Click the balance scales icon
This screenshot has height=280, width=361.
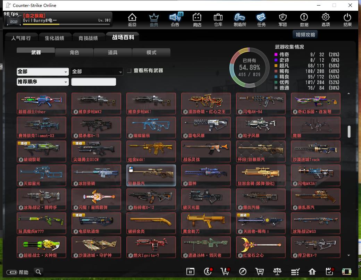(277, 271)
